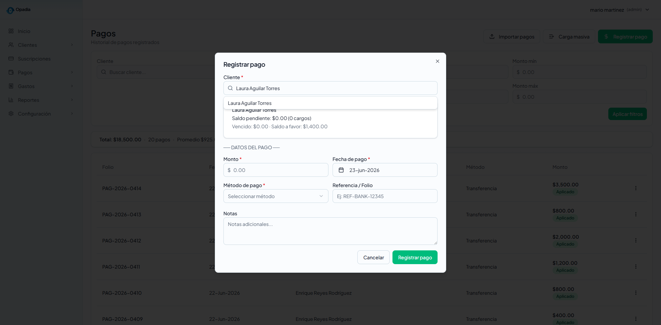Click the Inicio sidebar icon
661x325 pixels.
point(11,31)
